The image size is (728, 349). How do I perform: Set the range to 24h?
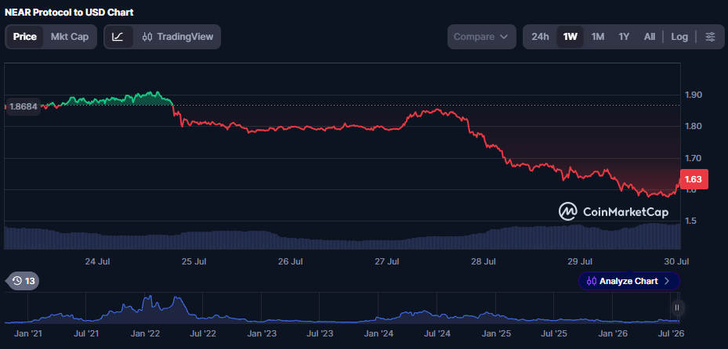pyautogui.click(x=540, y=37)
